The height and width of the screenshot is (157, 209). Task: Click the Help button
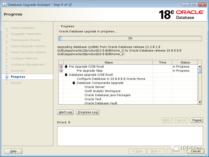click(13, 151)
